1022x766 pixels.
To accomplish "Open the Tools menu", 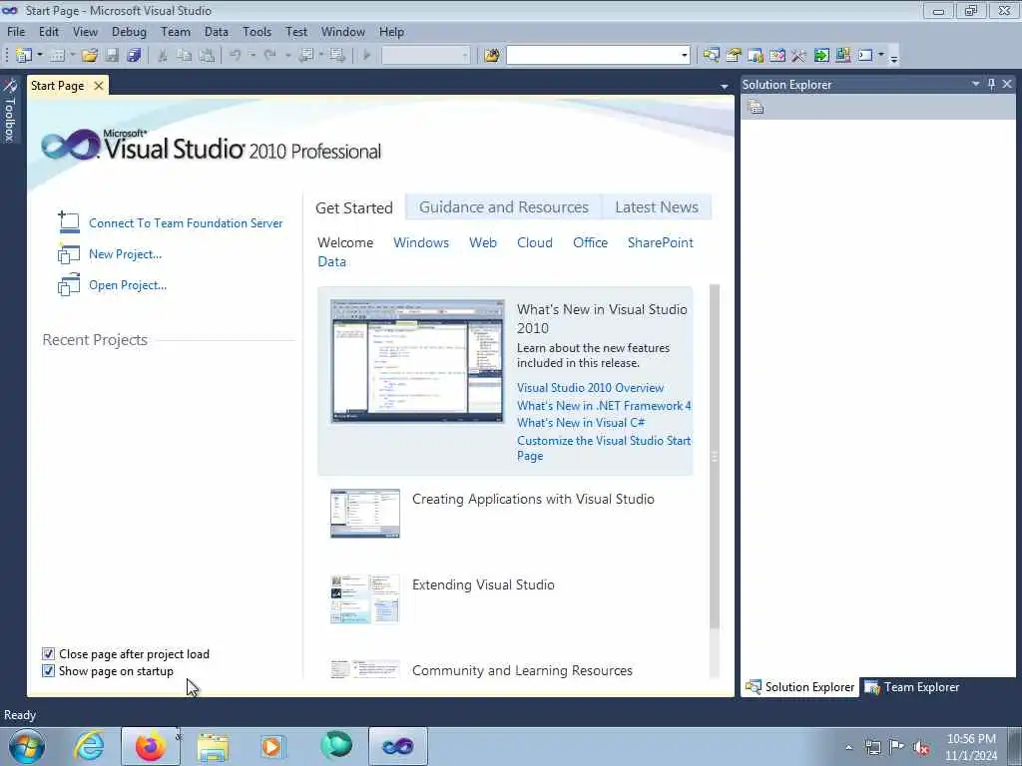I will (256, 31).
